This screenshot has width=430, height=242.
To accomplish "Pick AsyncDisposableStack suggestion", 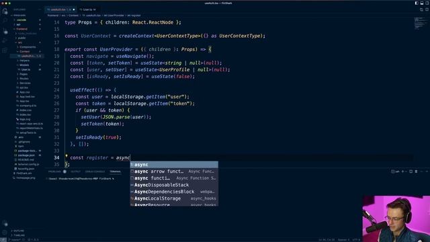I will click(174, 185).
